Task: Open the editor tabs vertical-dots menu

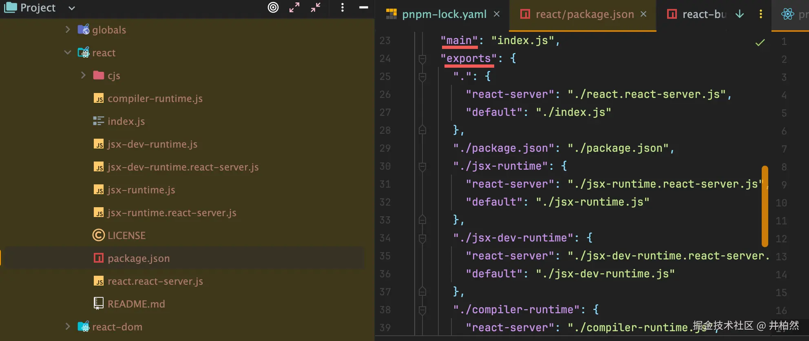Action: tap(761, 14)
